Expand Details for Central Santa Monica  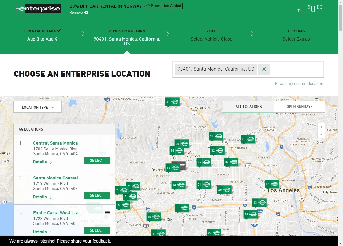point(42,162)
